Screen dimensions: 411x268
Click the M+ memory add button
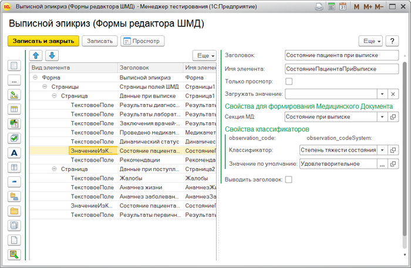click(368, 6)
